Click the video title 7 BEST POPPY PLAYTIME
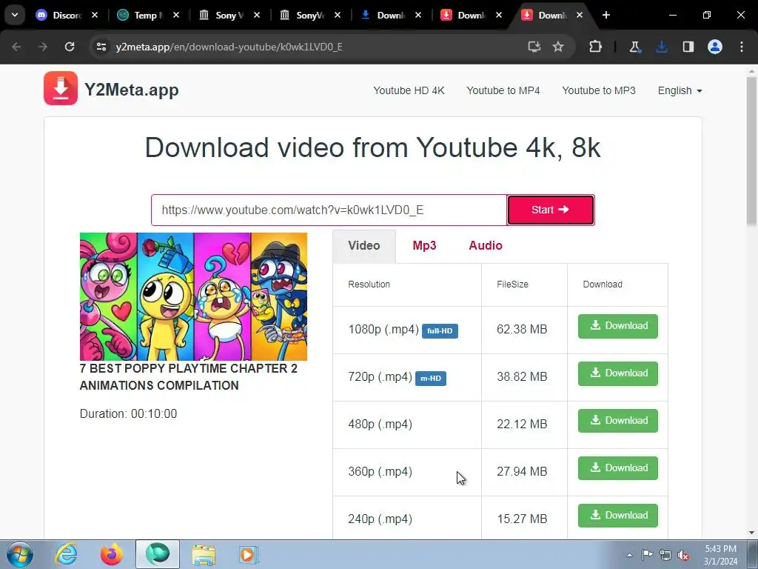 (189, 377)
